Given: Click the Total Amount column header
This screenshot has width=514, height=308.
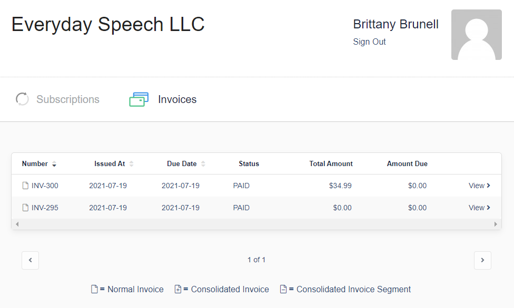Looking at the screenshot, I should click(331, 163).
